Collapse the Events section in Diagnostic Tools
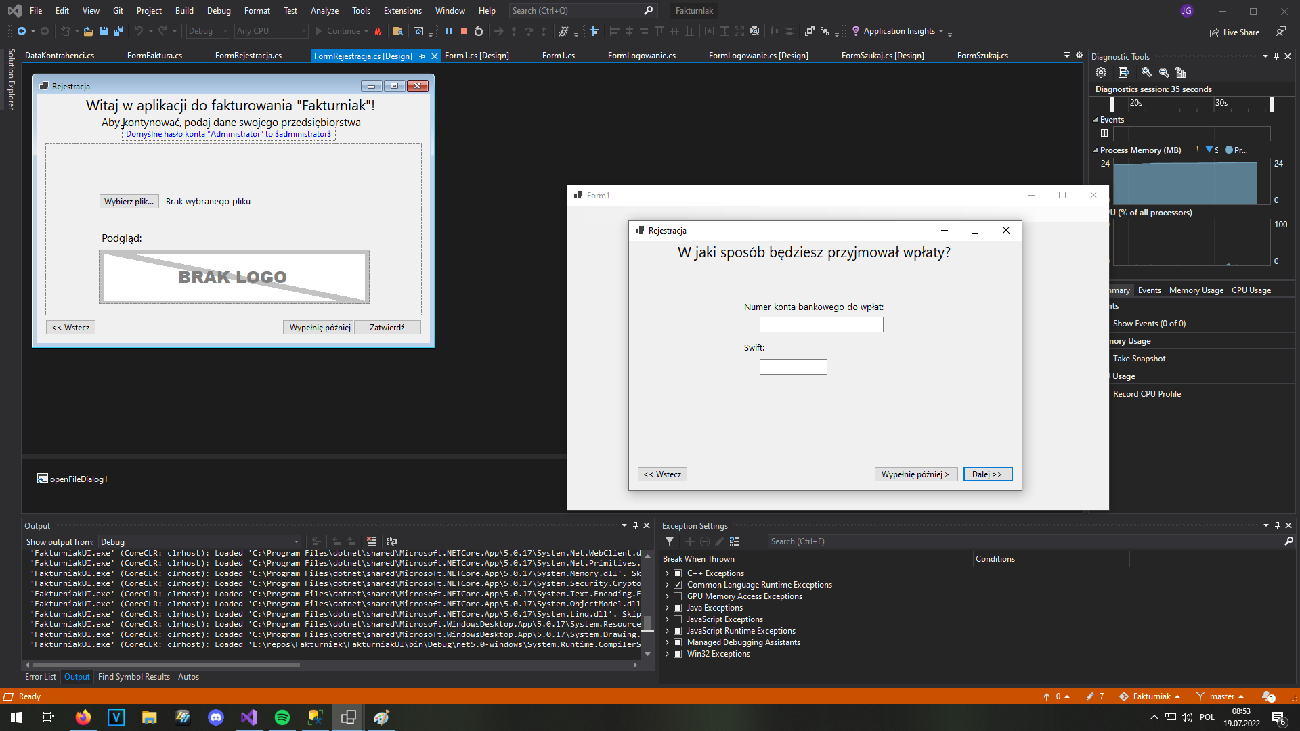 1096,120
